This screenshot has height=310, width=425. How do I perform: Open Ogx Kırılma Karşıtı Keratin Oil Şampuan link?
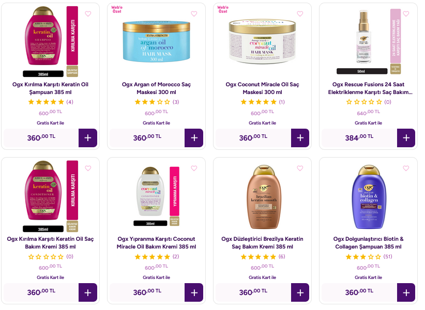click(x=51, y=88)
